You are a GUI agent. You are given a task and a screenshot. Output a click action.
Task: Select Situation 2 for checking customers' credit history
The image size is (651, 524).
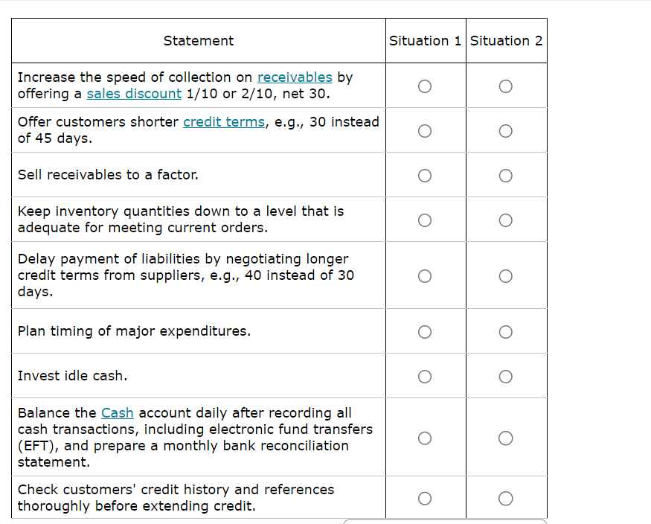506,497
